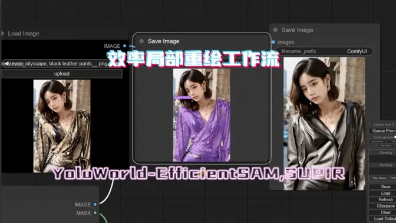
Task: Click the Save workflow button
Action: [382, 187]
